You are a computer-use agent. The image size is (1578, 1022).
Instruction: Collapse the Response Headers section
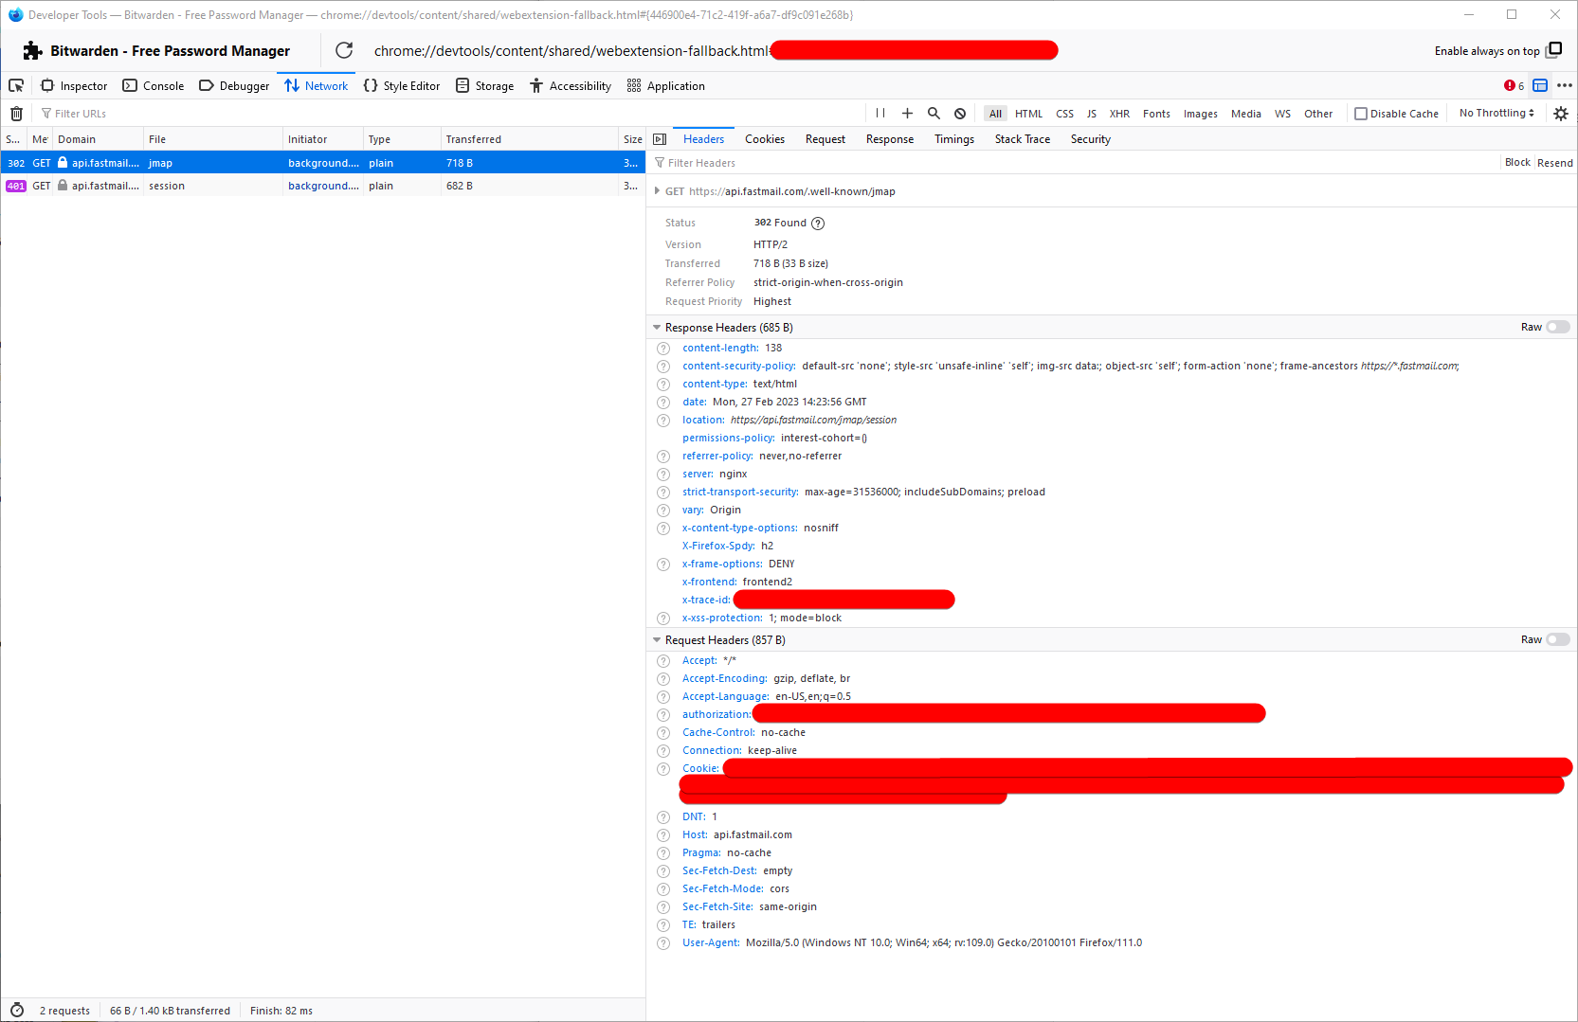coord(657,328)
